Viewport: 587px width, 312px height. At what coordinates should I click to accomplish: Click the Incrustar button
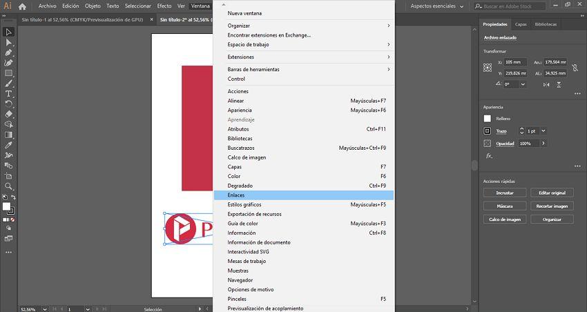tap(505, 193)
